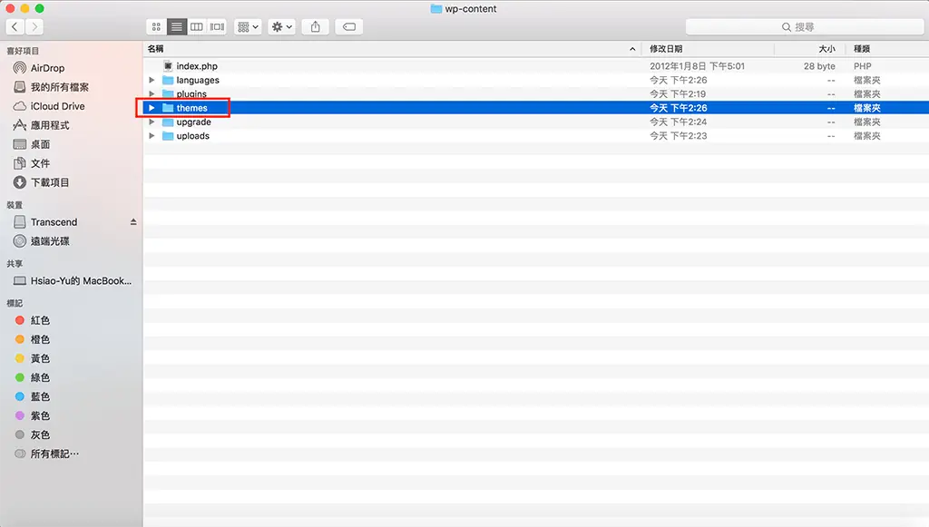Switch to Cover Flow view
The image size is (929, 527).
217,26
